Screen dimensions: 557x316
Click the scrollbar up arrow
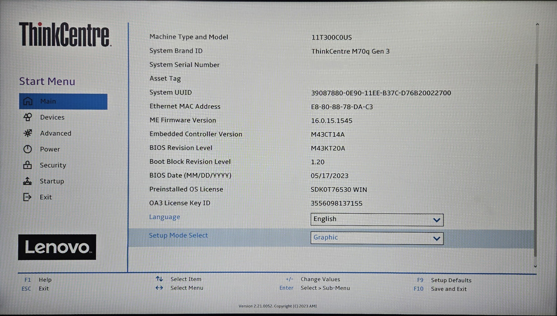[537, 25]
